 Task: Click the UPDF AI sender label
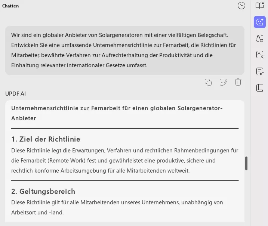pyautogui.click(x=15, y=94)
